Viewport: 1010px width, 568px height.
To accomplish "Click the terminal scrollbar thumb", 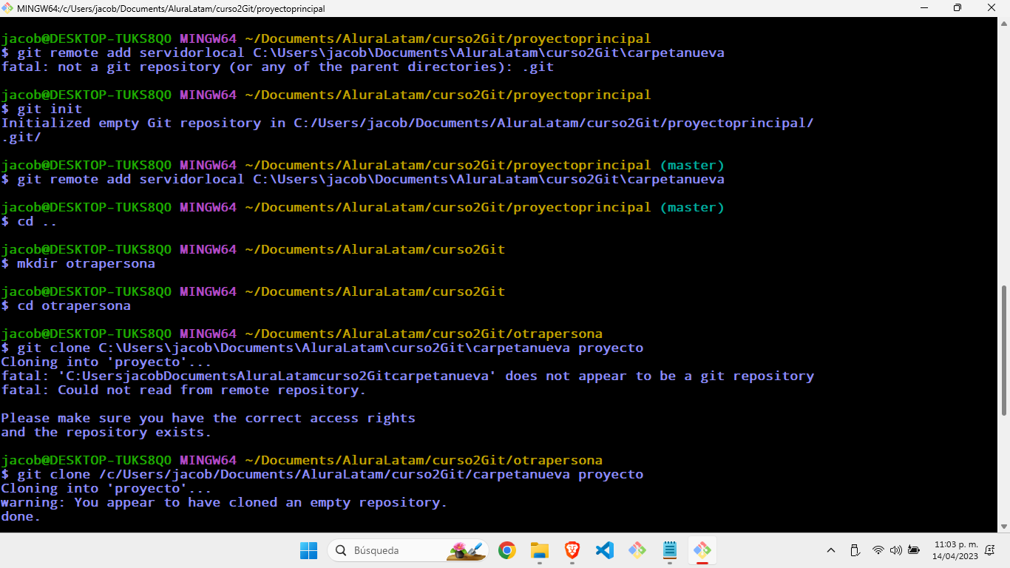I will (1004, 351).
